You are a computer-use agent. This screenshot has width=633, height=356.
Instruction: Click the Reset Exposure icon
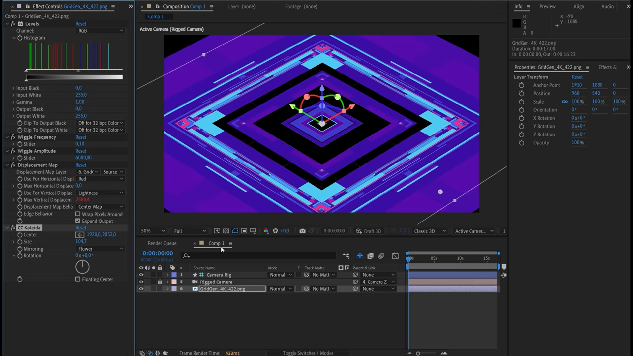tap(275, 231)
